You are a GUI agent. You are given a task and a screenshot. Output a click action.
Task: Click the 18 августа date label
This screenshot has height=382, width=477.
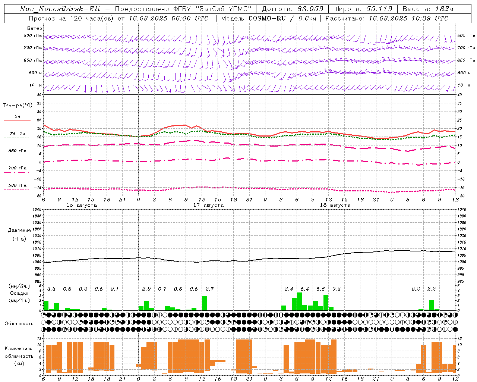[335, 205]
